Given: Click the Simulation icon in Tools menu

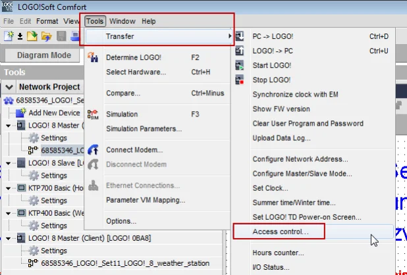Looking at the screenshot, I should 94,114.
